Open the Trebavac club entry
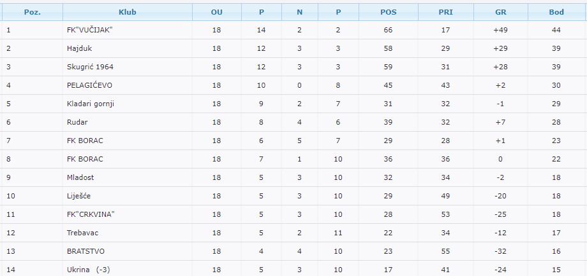Screen dimensions: 587x276 point(82,233)
